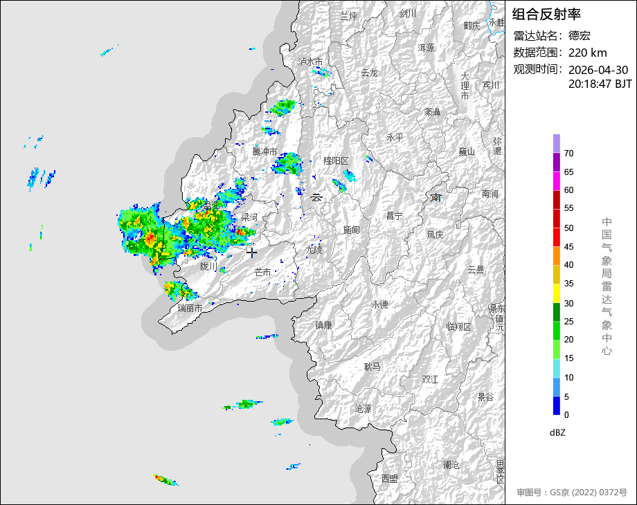Click the 景谷 map label
637x505 pixels.
[485, 397]
